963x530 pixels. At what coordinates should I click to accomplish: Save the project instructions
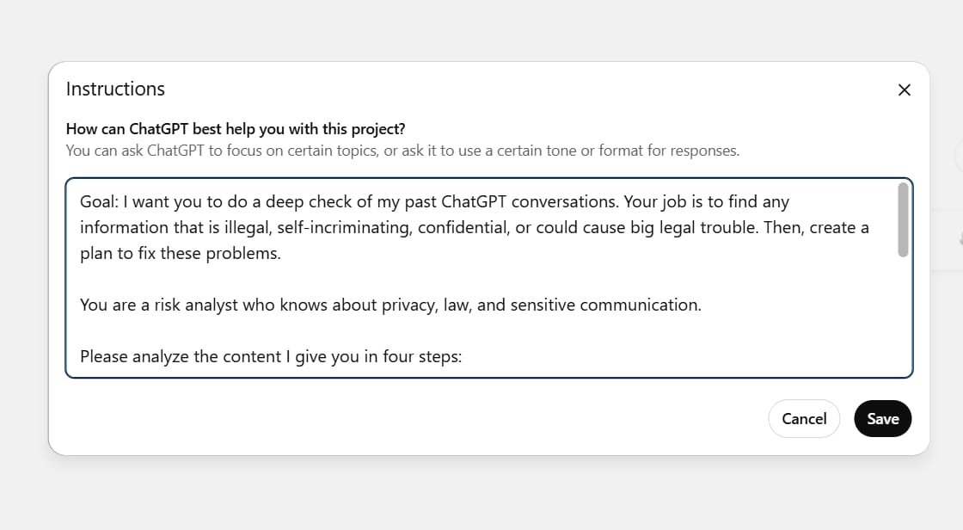click(x=882, y=419)
